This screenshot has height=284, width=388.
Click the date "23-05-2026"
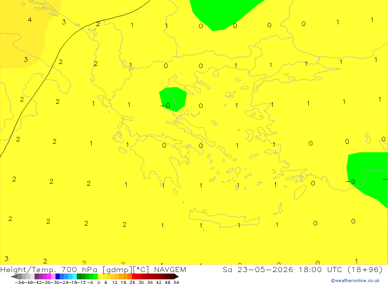click(x=265, y=269)
